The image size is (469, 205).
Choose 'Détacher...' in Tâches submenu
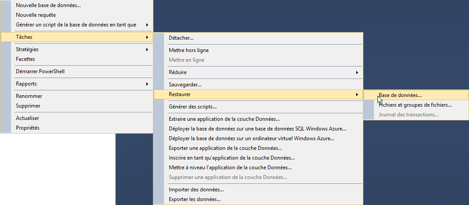pyautogui.click(x=181, y=38)
